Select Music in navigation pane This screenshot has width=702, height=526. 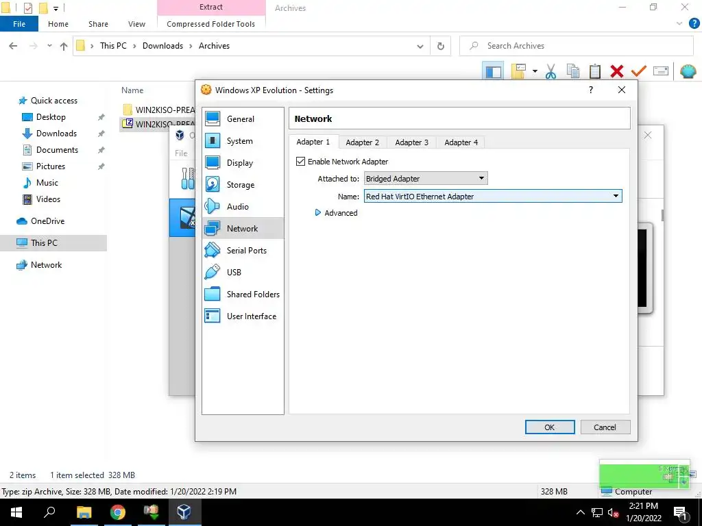47,182
